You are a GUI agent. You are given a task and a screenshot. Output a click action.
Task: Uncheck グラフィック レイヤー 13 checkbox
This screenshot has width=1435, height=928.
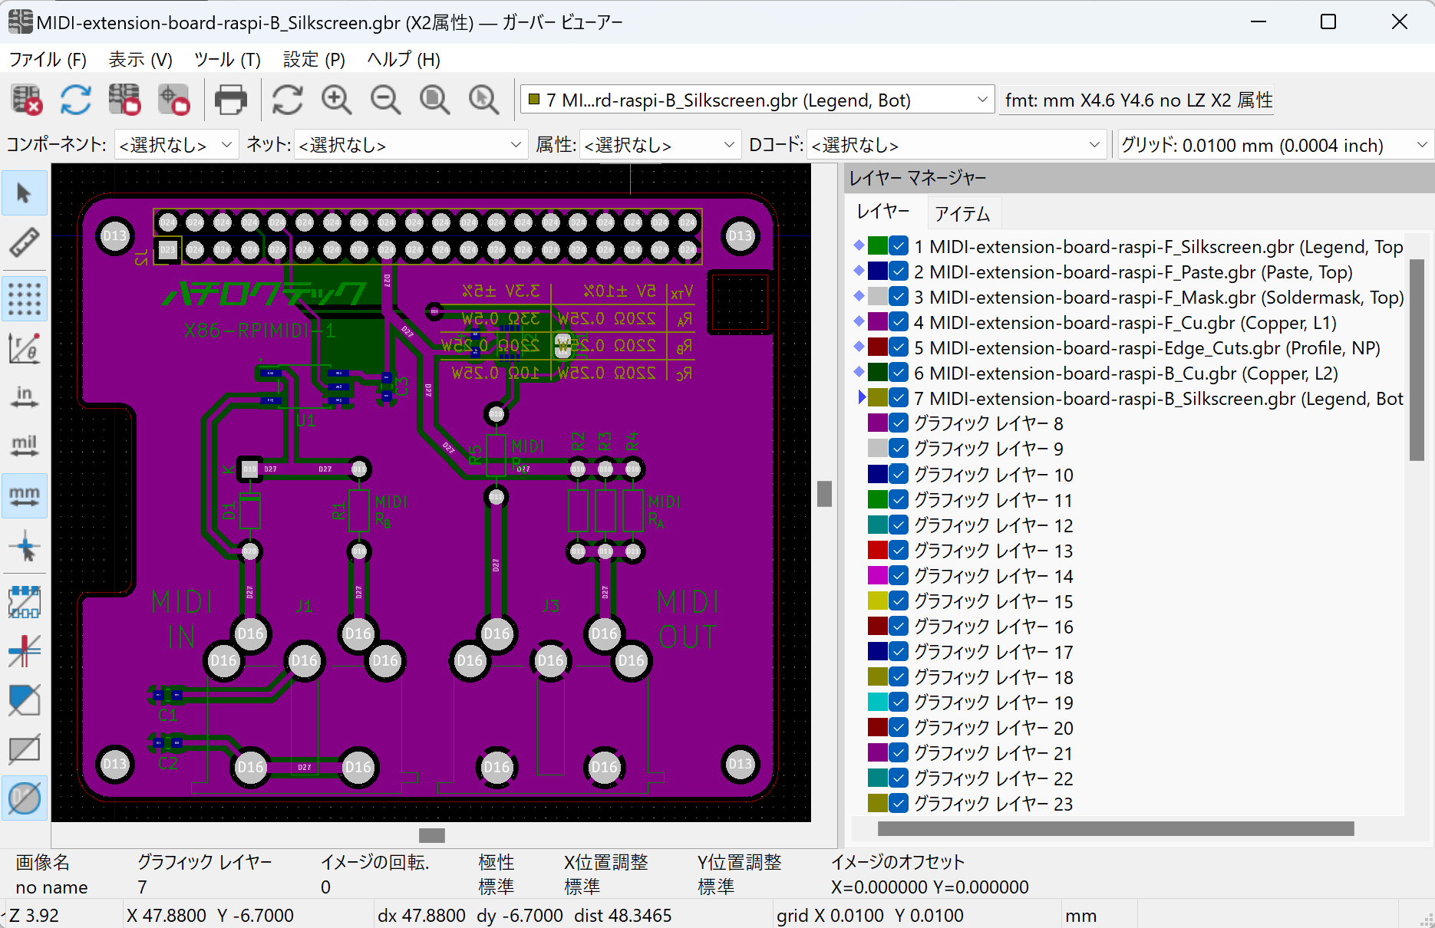pyautogui.click(x=899, y=550)
